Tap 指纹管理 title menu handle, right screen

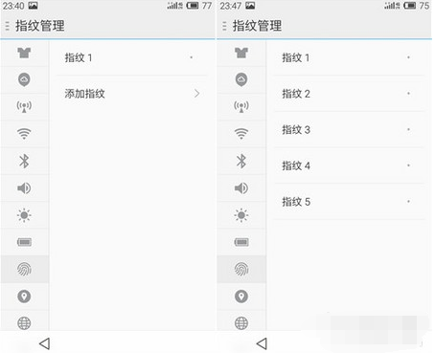[x=224, y=26]
